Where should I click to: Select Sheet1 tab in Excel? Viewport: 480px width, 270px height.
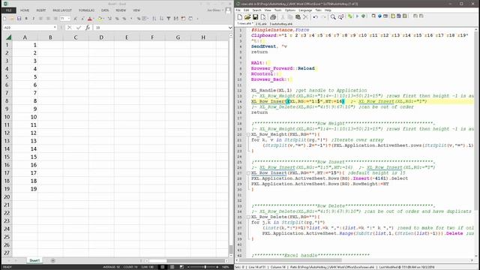click(x=34, y=260)
